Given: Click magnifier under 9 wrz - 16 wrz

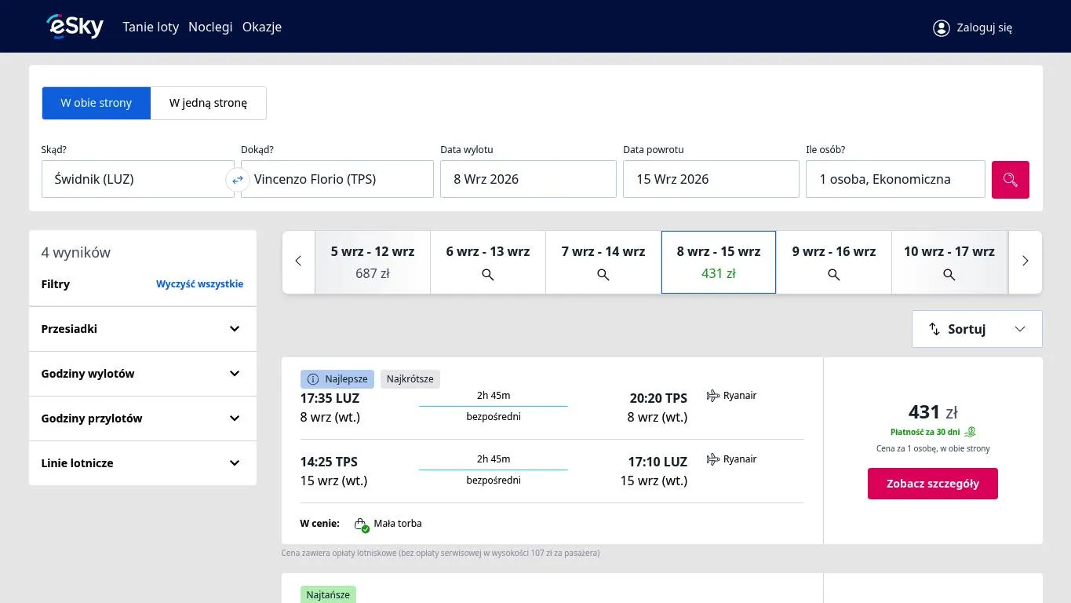Looking at the screenshot, I should tap(833, 275).
